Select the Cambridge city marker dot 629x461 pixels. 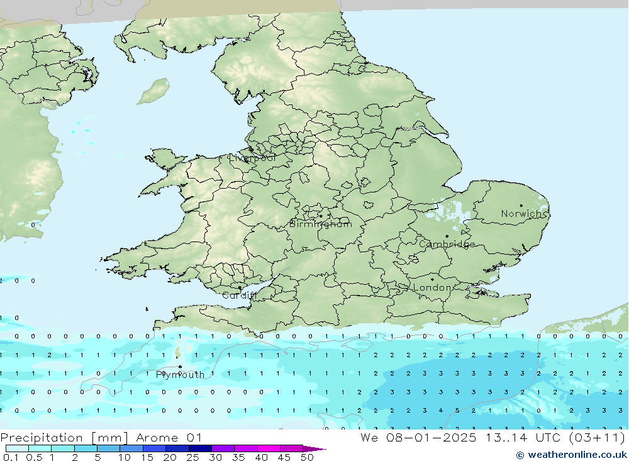pos(447,236)
